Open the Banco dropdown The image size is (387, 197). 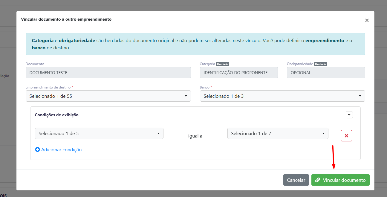(x=282, y=96)
